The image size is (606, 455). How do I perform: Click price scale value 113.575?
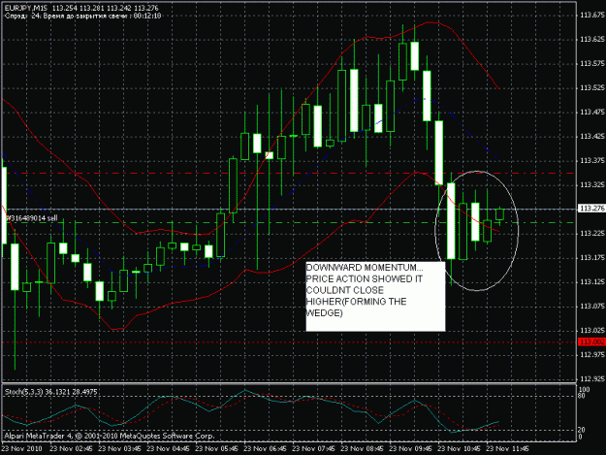tap(591, 64)
